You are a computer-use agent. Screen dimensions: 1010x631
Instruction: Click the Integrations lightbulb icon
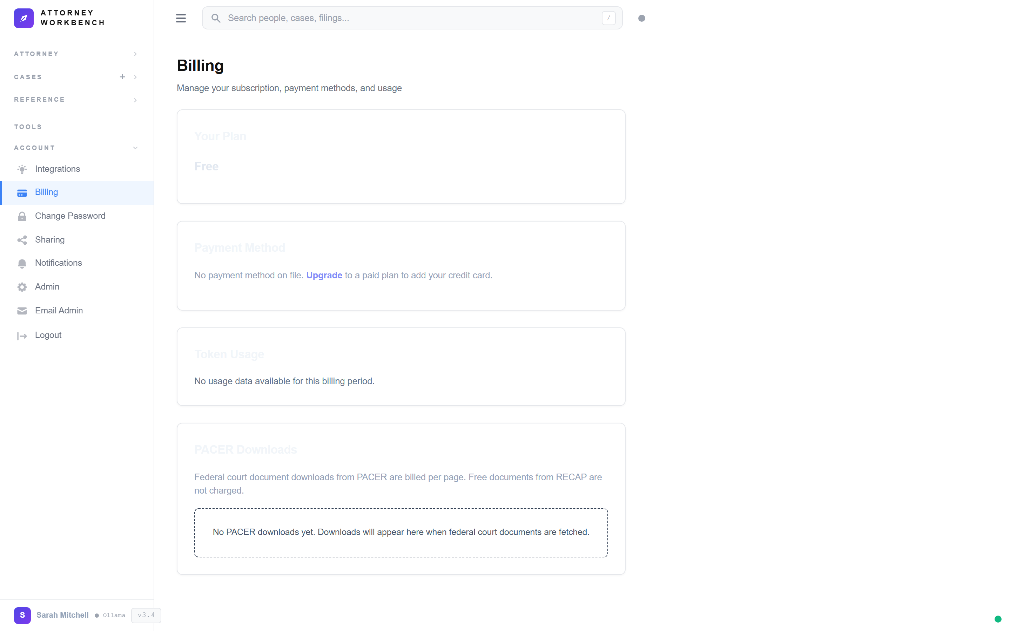(x=22, y=169)
